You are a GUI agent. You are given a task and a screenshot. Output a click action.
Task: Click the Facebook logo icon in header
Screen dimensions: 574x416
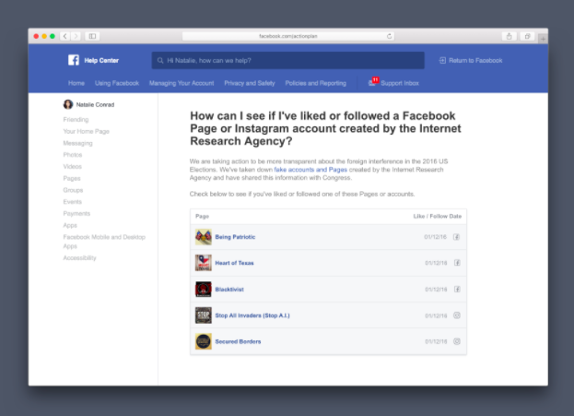tap(74, 60)
